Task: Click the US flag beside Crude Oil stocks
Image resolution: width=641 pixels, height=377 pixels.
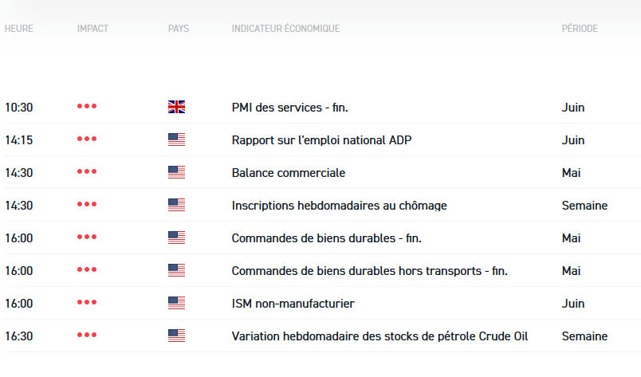Action: tap(176, 336)
